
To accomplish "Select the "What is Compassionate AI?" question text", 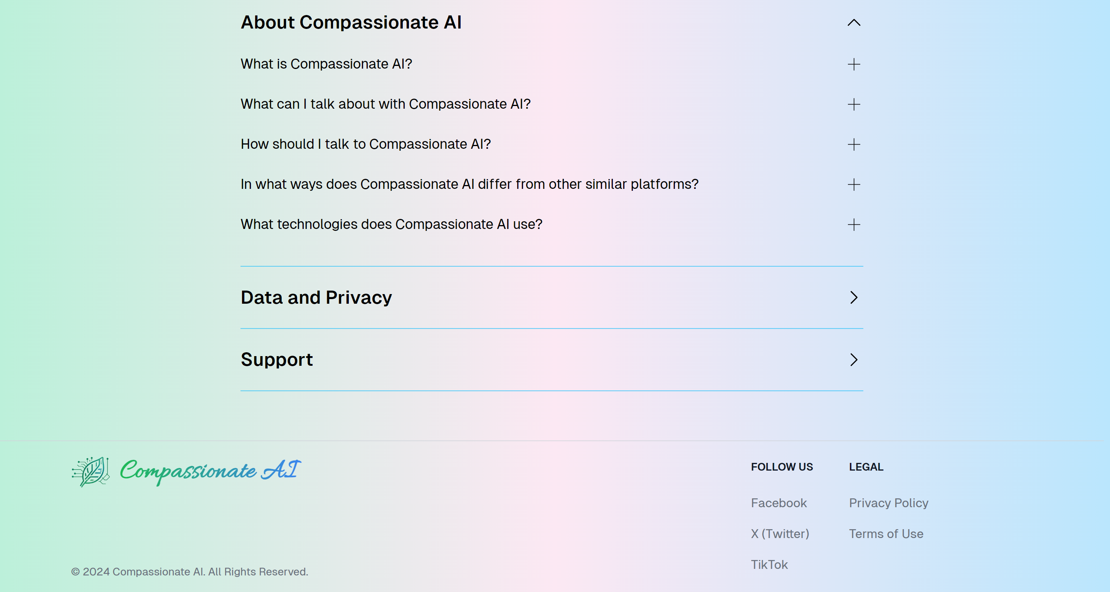I will point(326,64).
